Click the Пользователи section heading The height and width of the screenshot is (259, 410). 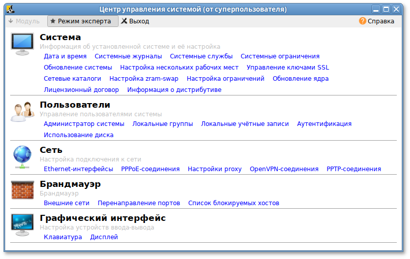(75, 105)
